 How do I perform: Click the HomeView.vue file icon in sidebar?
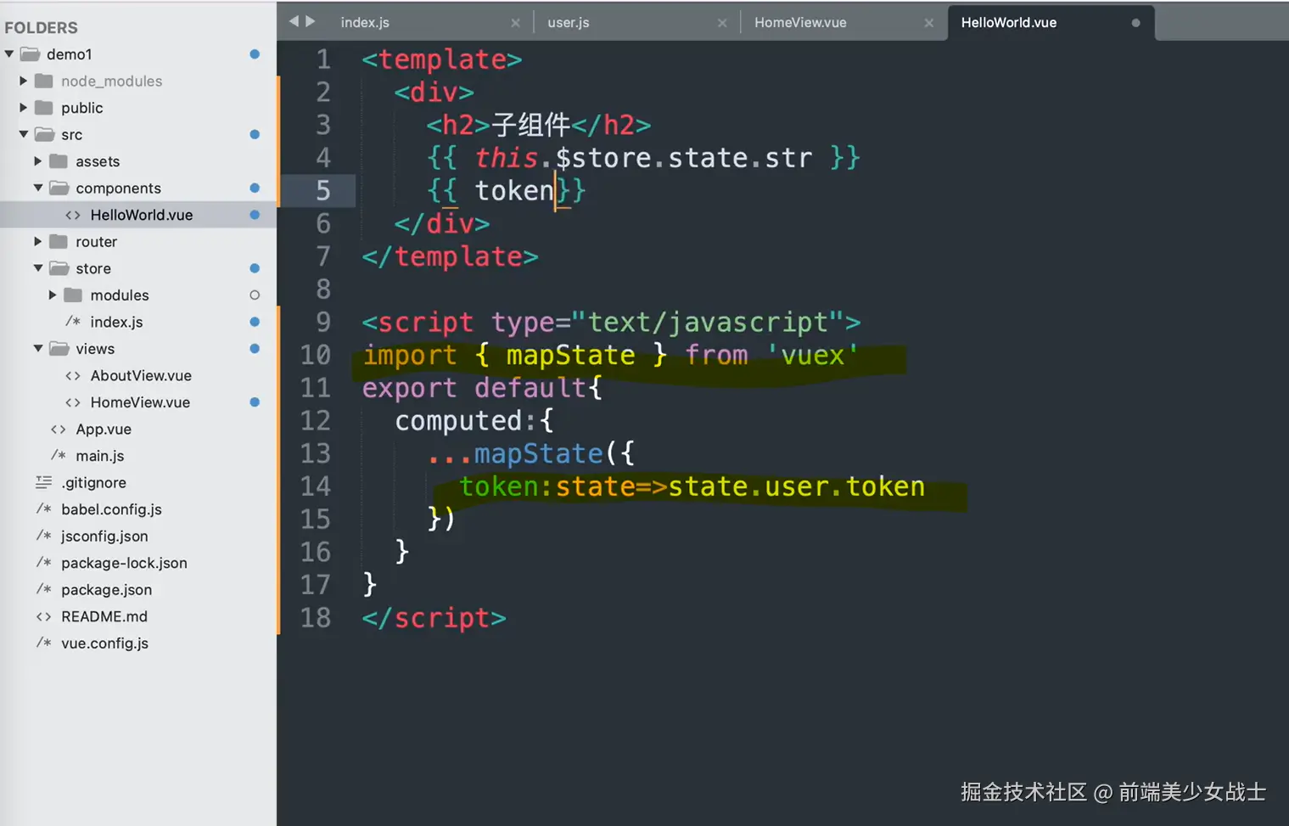tap(73, 402)
